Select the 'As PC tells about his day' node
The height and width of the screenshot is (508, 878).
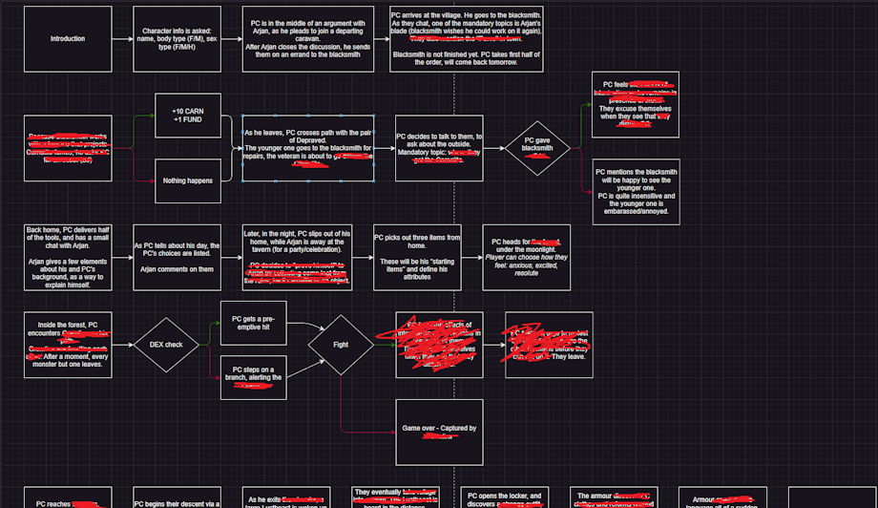(x=177, y=257)
